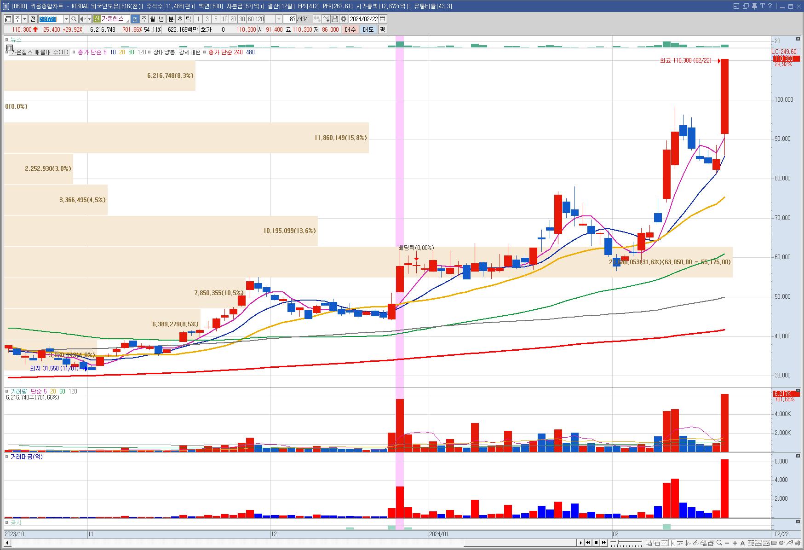Click the minus zoom-out icon in bottom toolbar
The height and width of the screenshot is (550, 804).
point(727,543)
